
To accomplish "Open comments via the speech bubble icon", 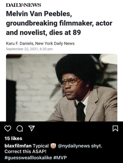I will click(20, 128).
